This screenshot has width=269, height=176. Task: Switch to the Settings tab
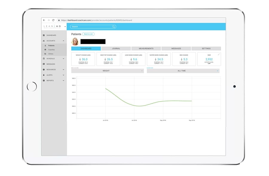(x=206, y=49)
